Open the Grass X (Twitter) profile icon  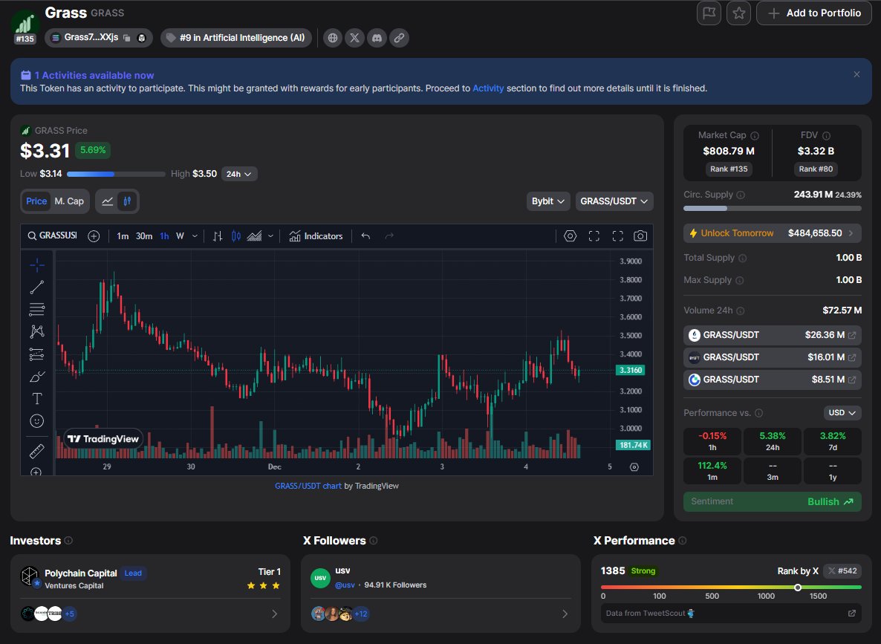pyautogui.click(x=354, y=38)
